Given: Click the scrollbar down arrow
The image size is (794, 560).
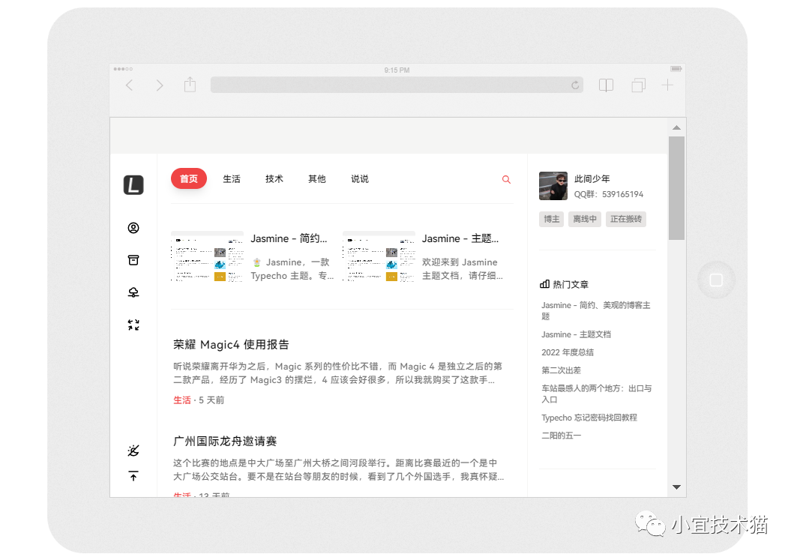Looking at the screenshot, I should 676,487.
